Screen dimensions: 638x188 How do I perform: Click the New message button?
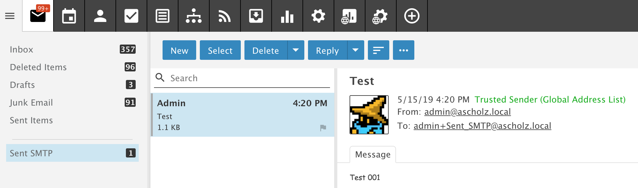[179, 50]
